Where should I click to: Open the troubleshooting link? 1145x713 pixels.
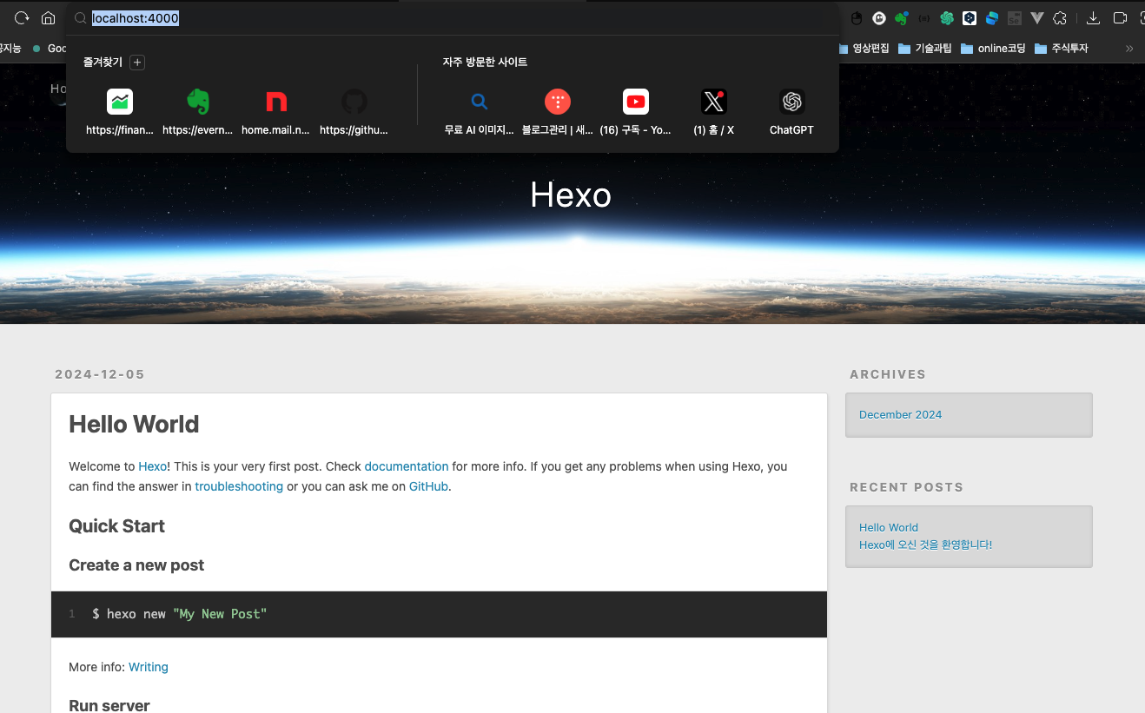pos(239,486)
